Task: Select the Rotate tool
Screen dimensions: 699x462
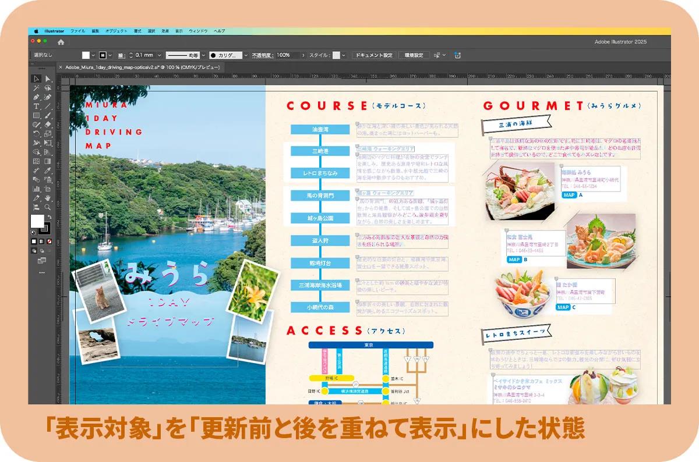Action: 36,133
